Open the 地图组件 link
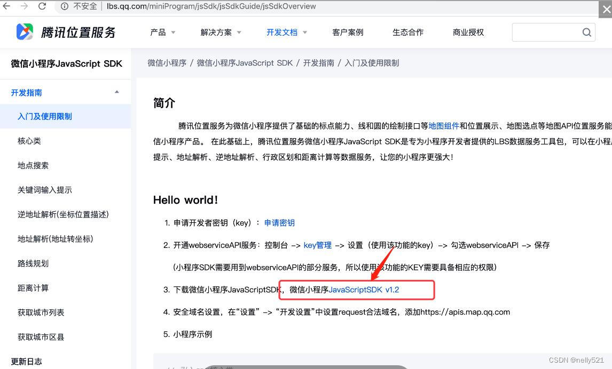 [x=444, y=126]
